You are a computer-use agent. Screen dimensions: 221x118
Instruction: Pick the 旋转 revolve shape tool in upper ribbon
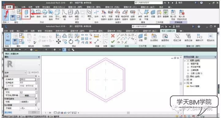tap(39, 14)
